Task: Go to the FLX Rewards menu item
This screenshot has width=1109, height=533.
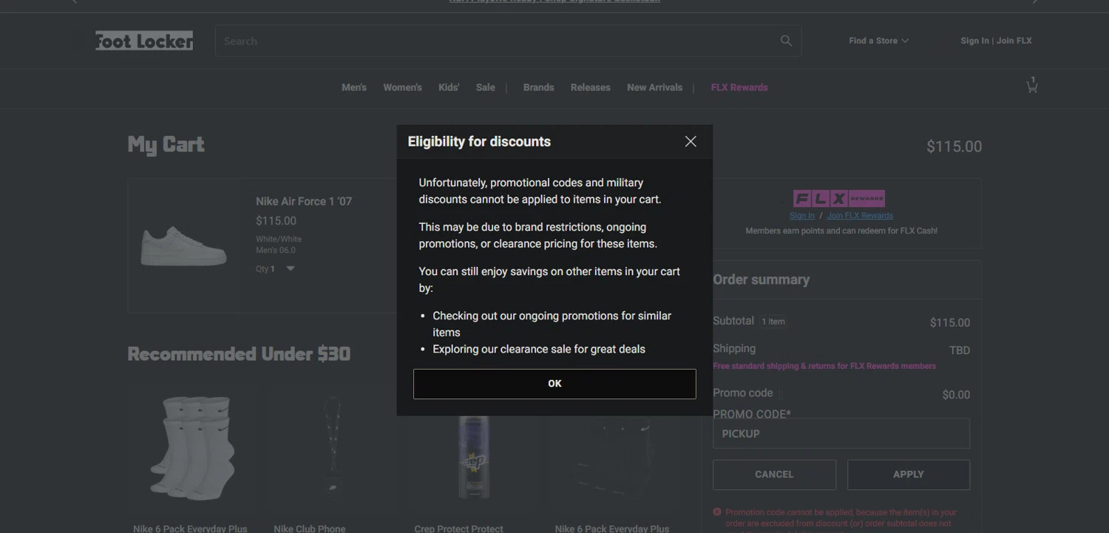Action: (x=739, y=87)
